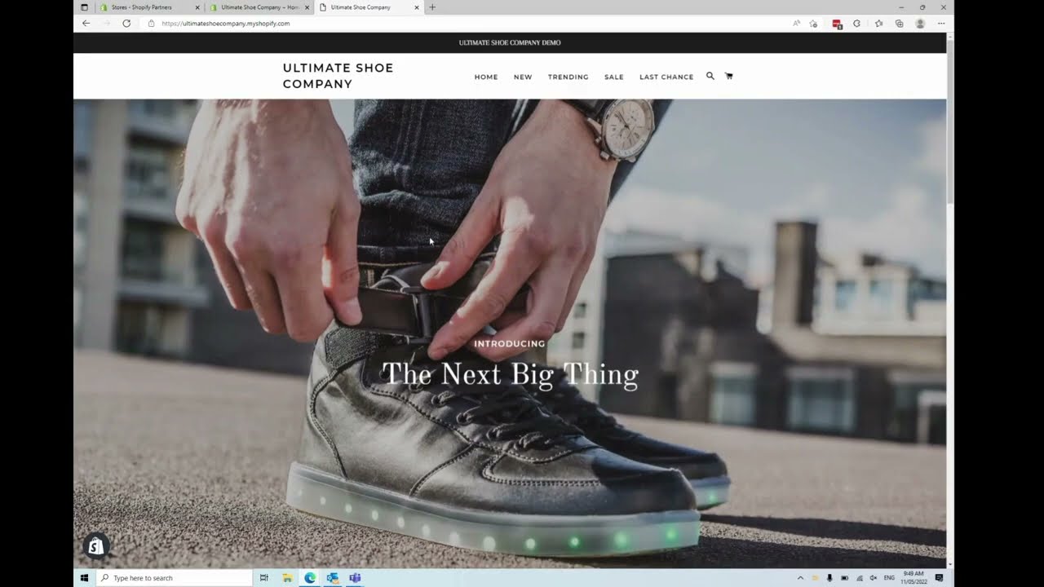Open the Windows Start menu
1044x587 pixels.
pos(84,578)
